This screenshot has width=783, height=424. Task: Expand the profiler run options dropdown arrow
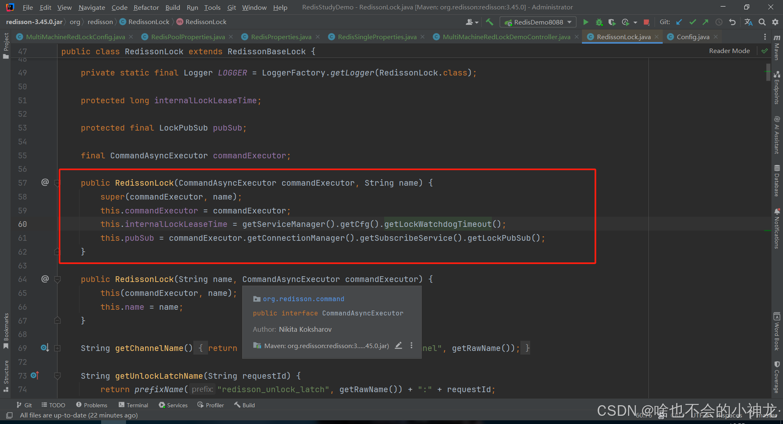coord(635,22)
